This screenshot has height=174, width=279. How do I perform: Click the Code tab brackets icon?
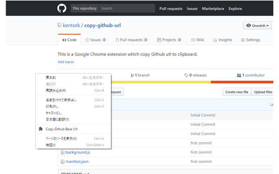tap(64, 40)
